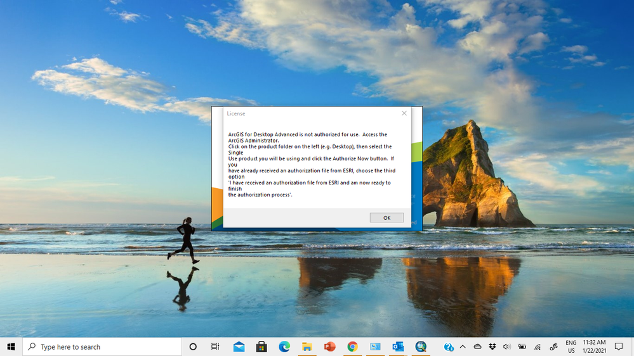Open the desktop-picture app icon on taskbar
Image resolution: width=634 pixels, height=356 pixels.
pyautogui.click(x=375, y=346)
